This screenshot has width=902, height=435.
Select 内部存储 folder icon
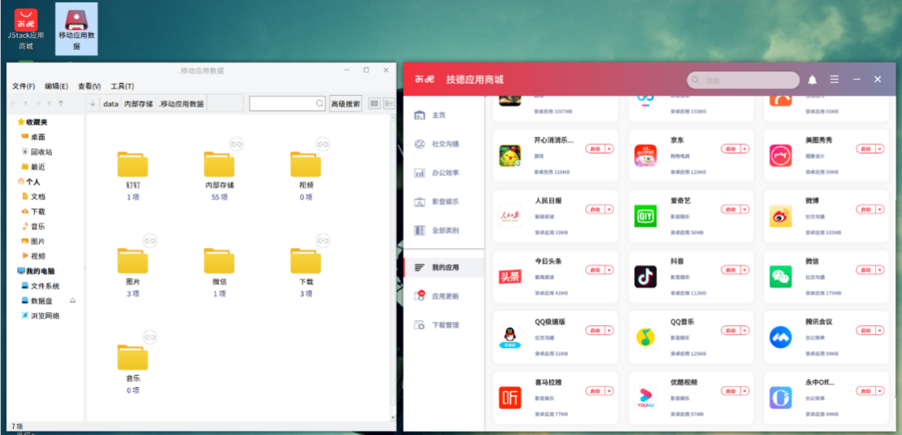(x=219, y=164)
